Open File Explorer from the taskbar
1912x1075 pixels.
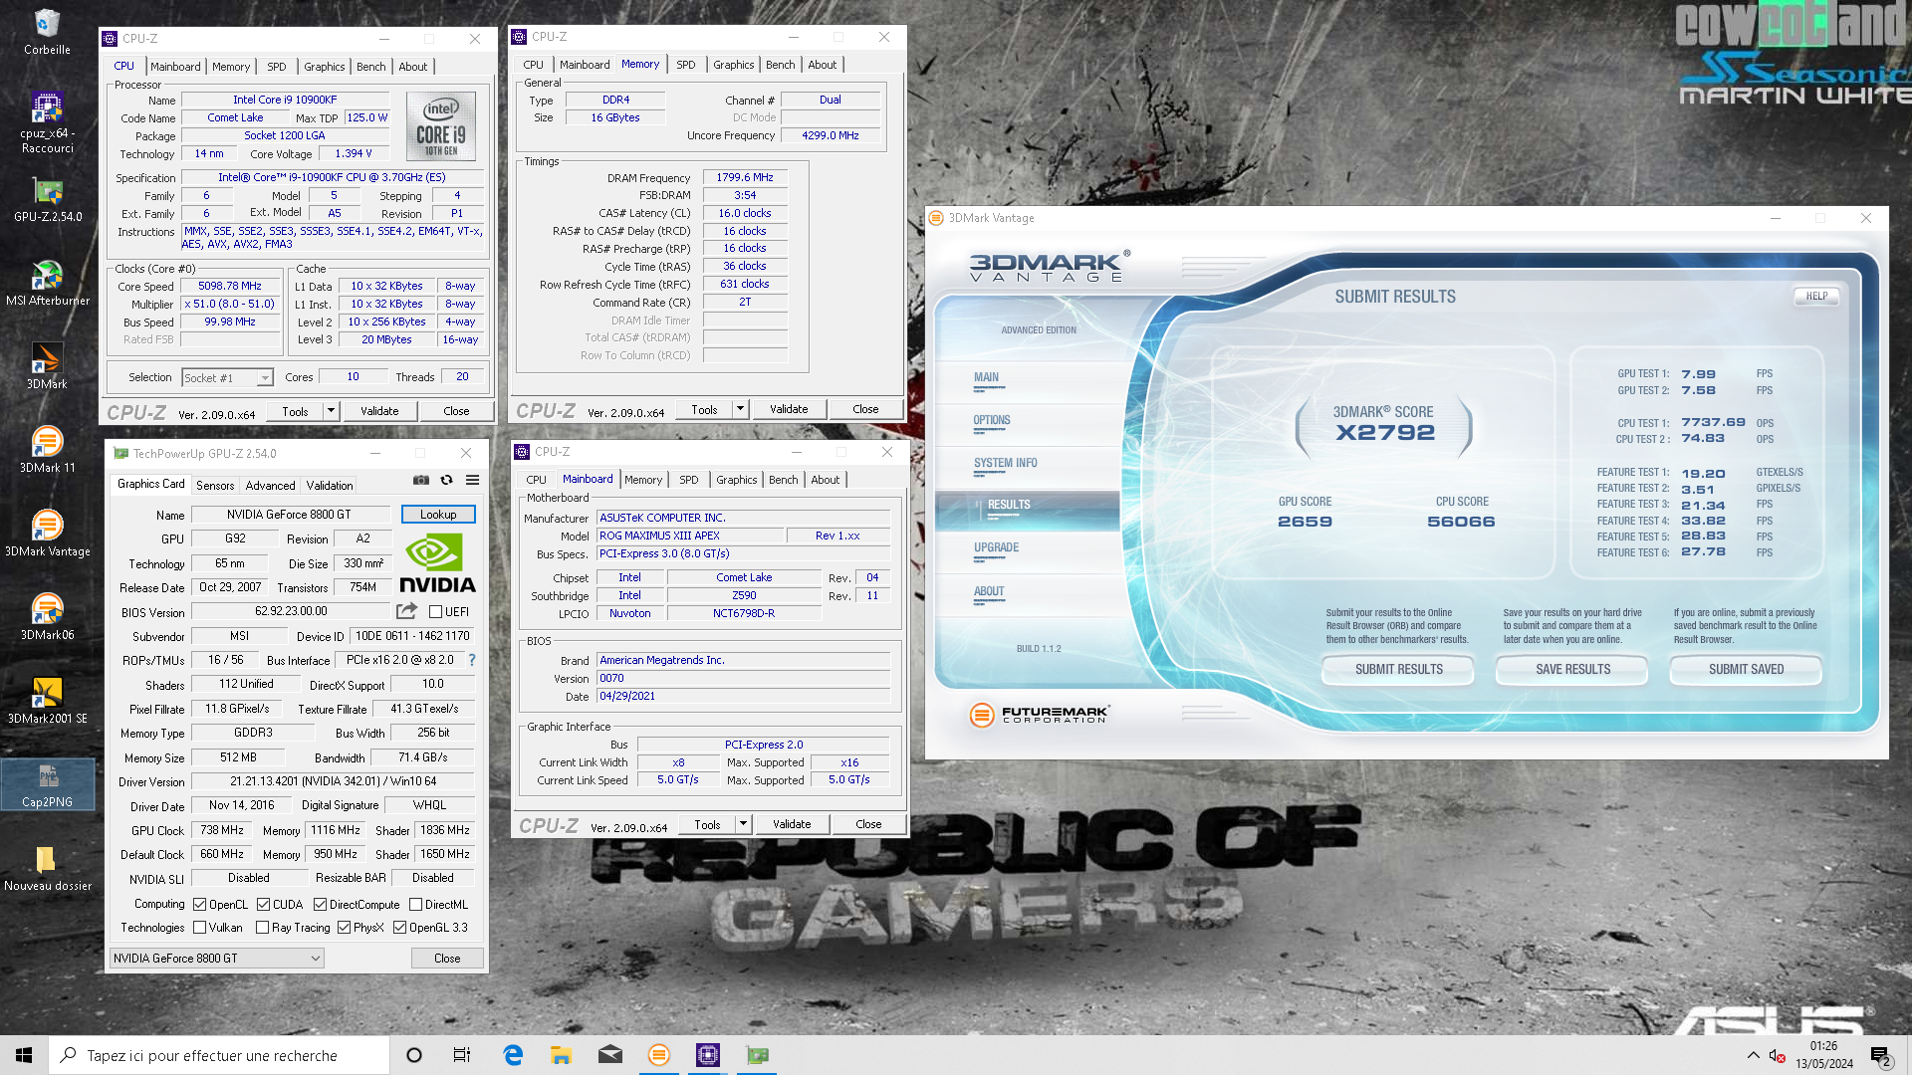pyautogui.click(x=561, y=1055)
